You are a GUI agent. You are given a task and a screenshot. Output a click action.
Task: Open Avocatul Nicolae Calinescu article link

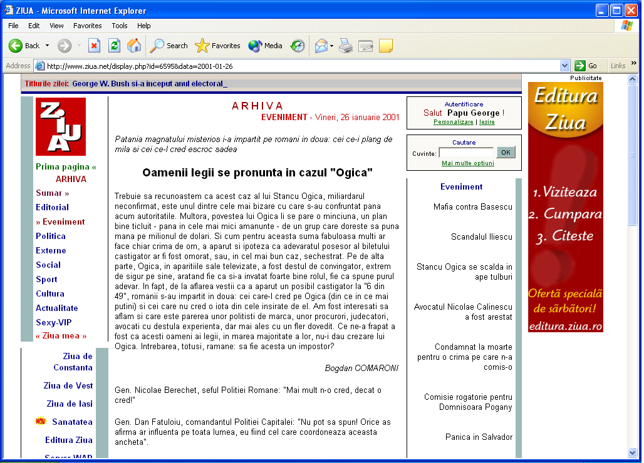463,312
